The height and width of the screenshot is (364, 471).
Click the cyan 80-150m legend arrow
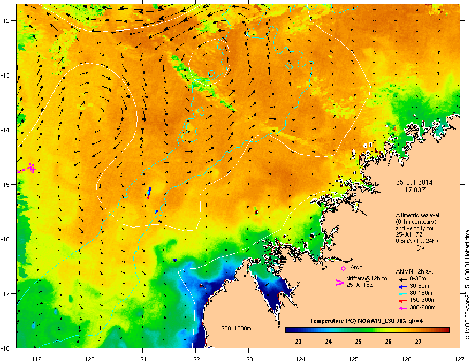(x=402, y=293)
